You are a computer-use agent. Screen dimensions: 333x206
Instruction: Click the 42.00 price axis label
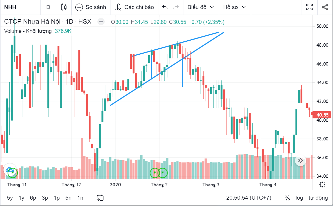click(322, 101)
